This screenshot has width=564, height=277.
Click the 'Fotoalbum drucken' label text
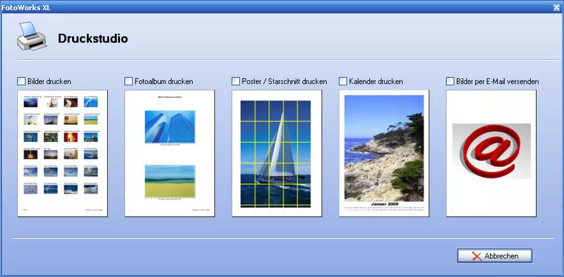coord(163,82)
